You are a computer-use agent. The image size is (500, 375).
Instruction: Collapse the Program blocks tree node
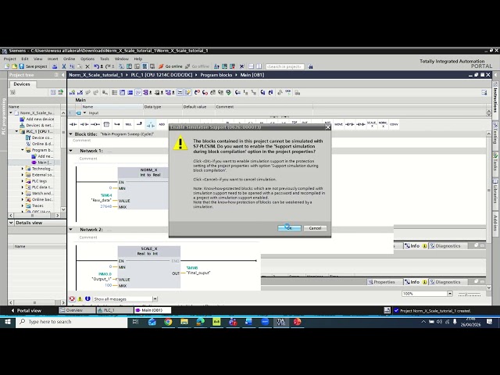[23, 150]
